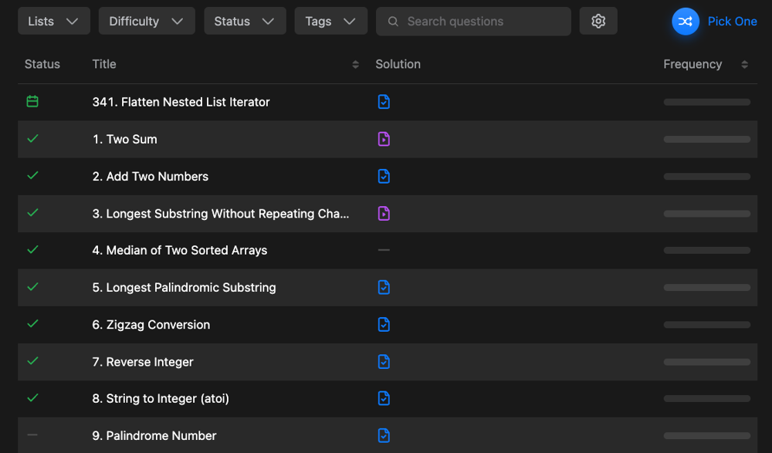The image size is (772, 453).
Task: Click the shuffle Pick One icon
Action: (x=686, y=21)
